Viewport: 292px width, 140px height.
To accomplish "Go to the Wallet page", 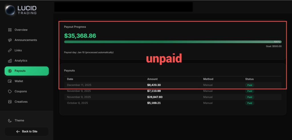I will click(x=19, y=81).
